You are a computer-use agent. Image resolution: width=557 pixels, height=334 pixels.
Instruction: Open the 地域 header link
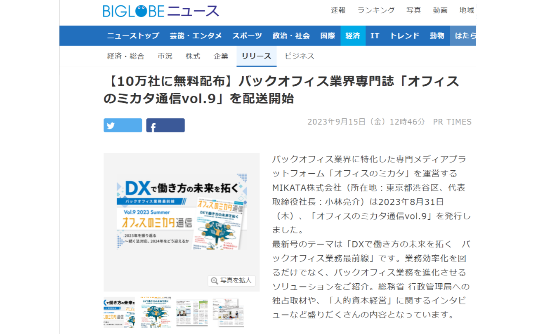[x=467, y=10]
